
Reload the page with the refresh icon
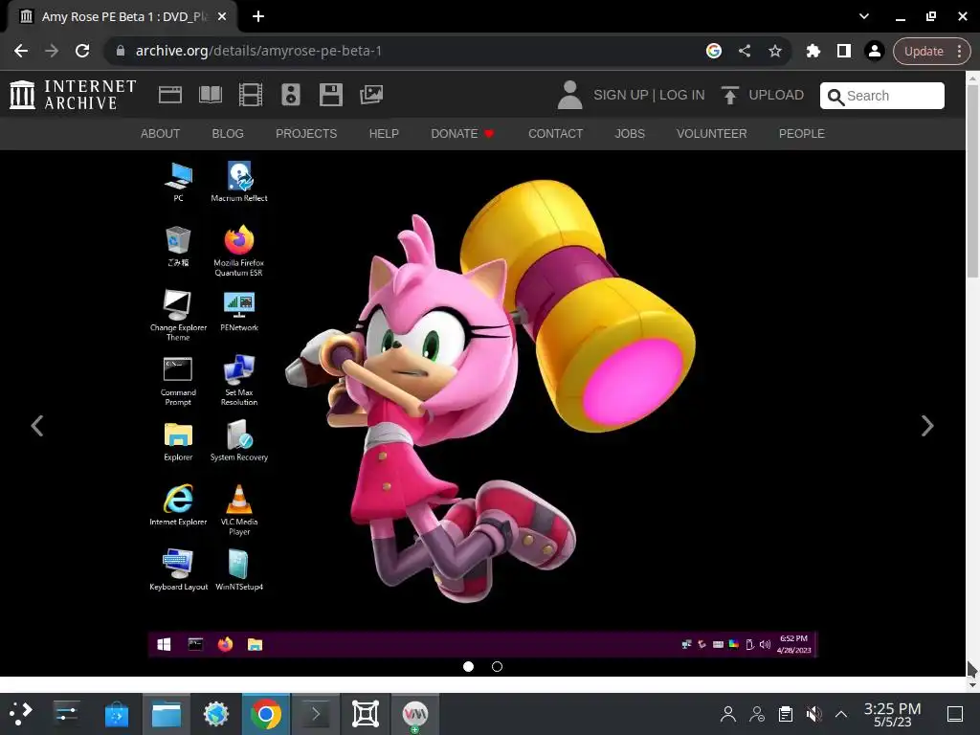82,51
